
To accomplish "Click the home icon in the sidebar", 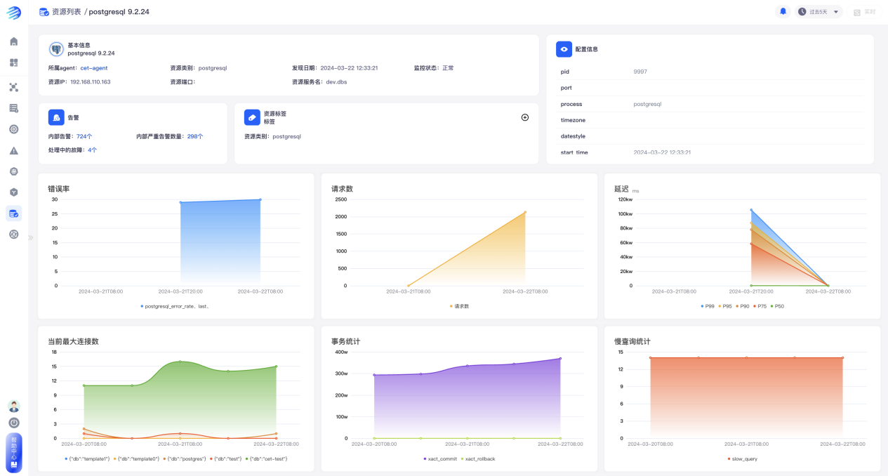I will (x=13, y=41).
